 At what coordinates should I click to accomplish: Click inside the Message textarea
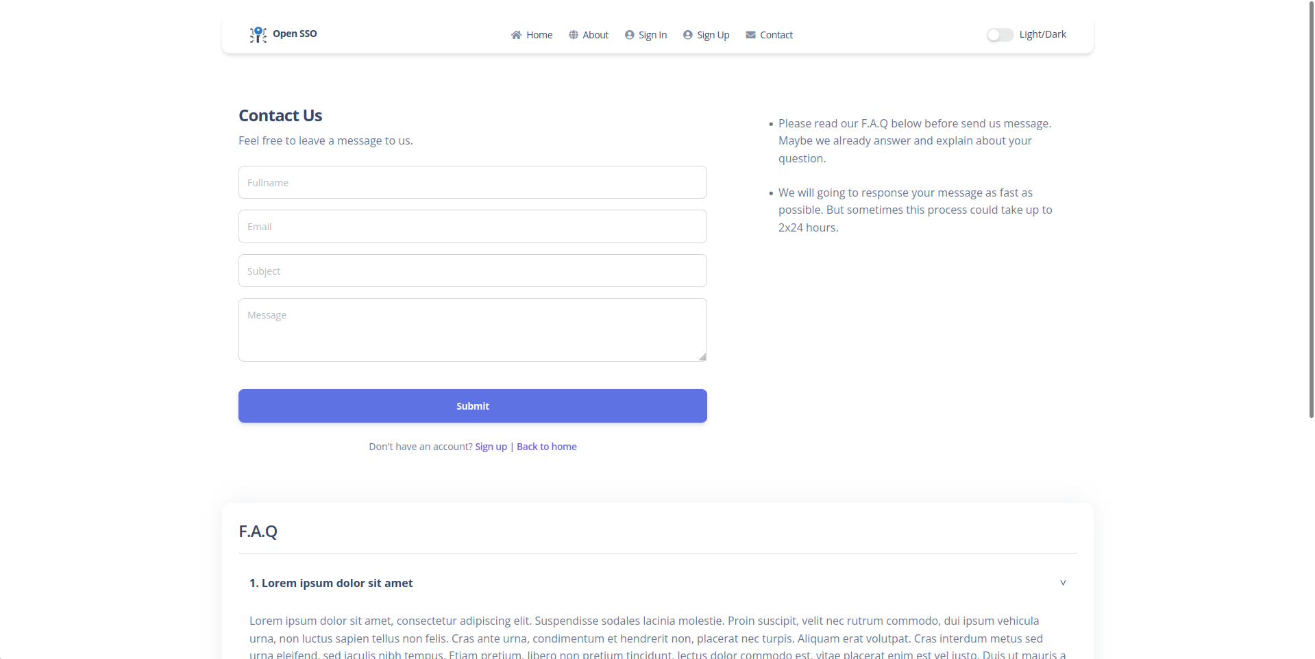click(472, 329)
